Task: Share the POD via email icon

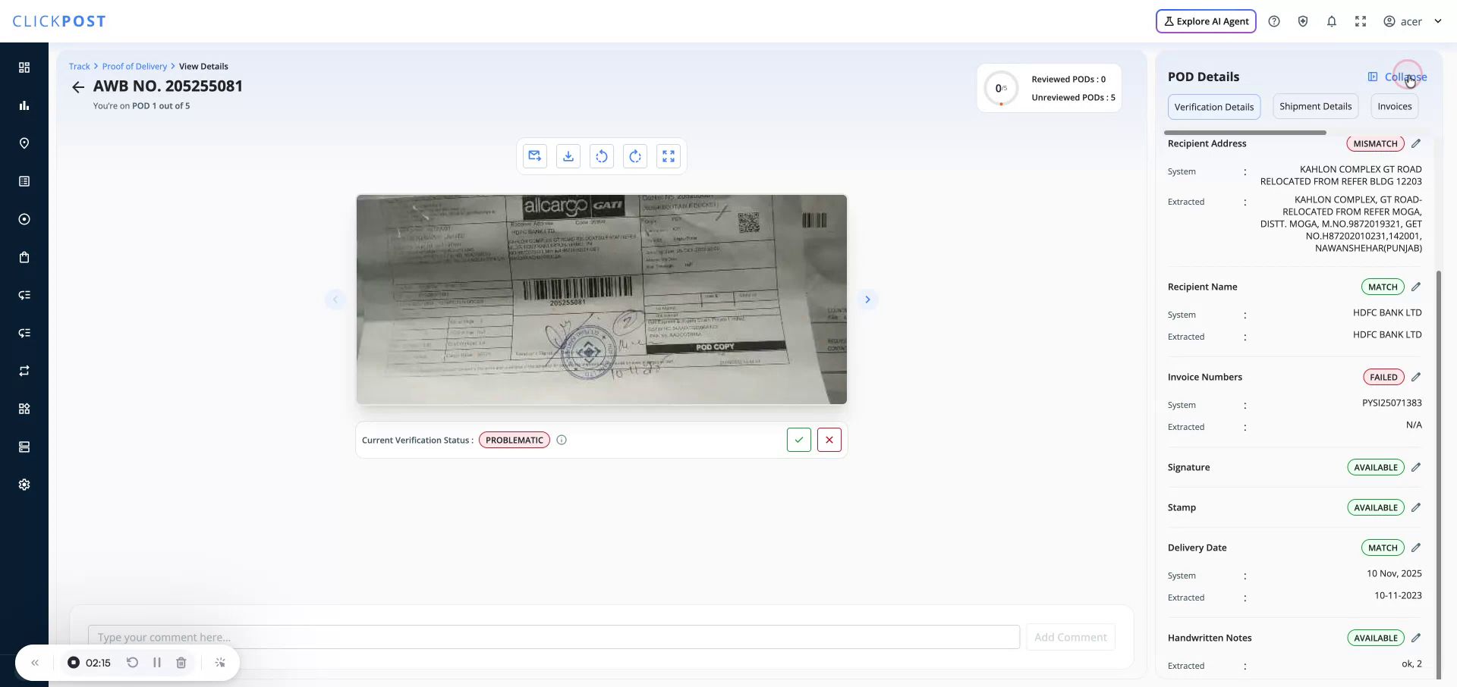Action: tap(534, 156)
